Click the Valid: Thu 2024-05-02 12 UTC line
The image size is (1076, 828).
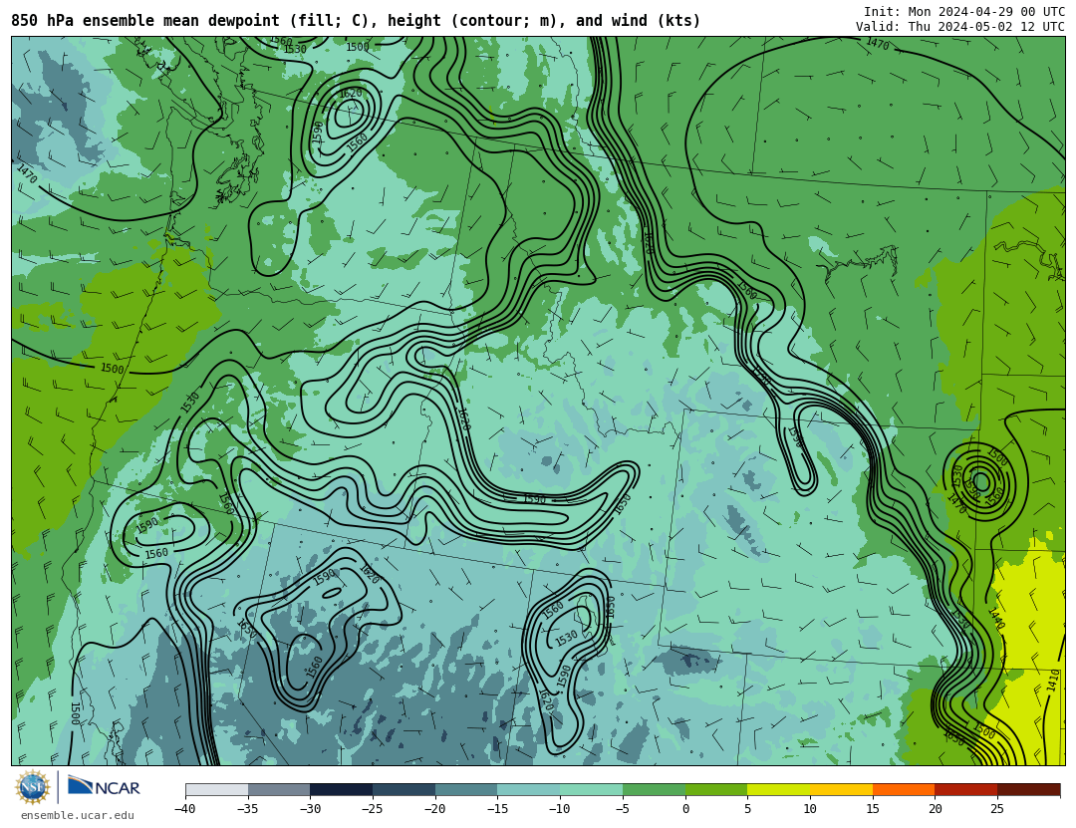[x=960, y=27]
